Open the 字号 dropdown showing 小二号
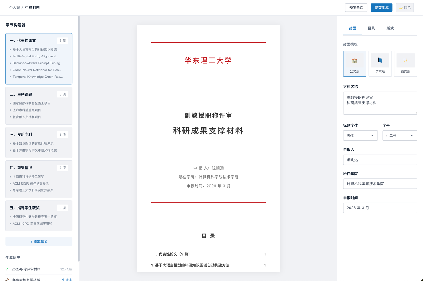This screenshot has height=281, width=423. [x=399, y=136]
